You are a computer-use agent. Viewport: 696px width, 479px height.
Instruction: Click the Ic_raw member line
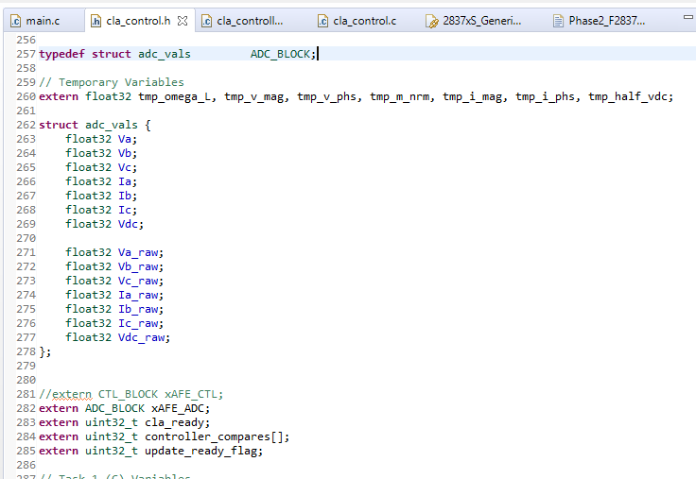click(114, 324)
